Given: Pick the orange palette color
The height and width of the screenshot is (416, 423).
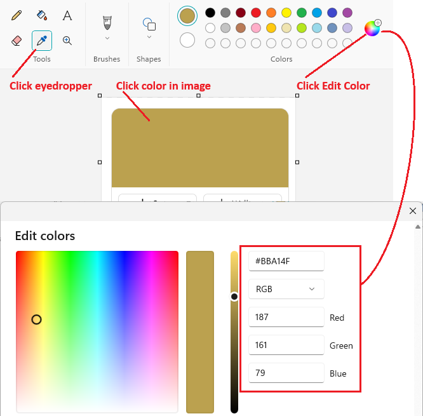Looking at the screenshot, I should (x=271, y=13).
